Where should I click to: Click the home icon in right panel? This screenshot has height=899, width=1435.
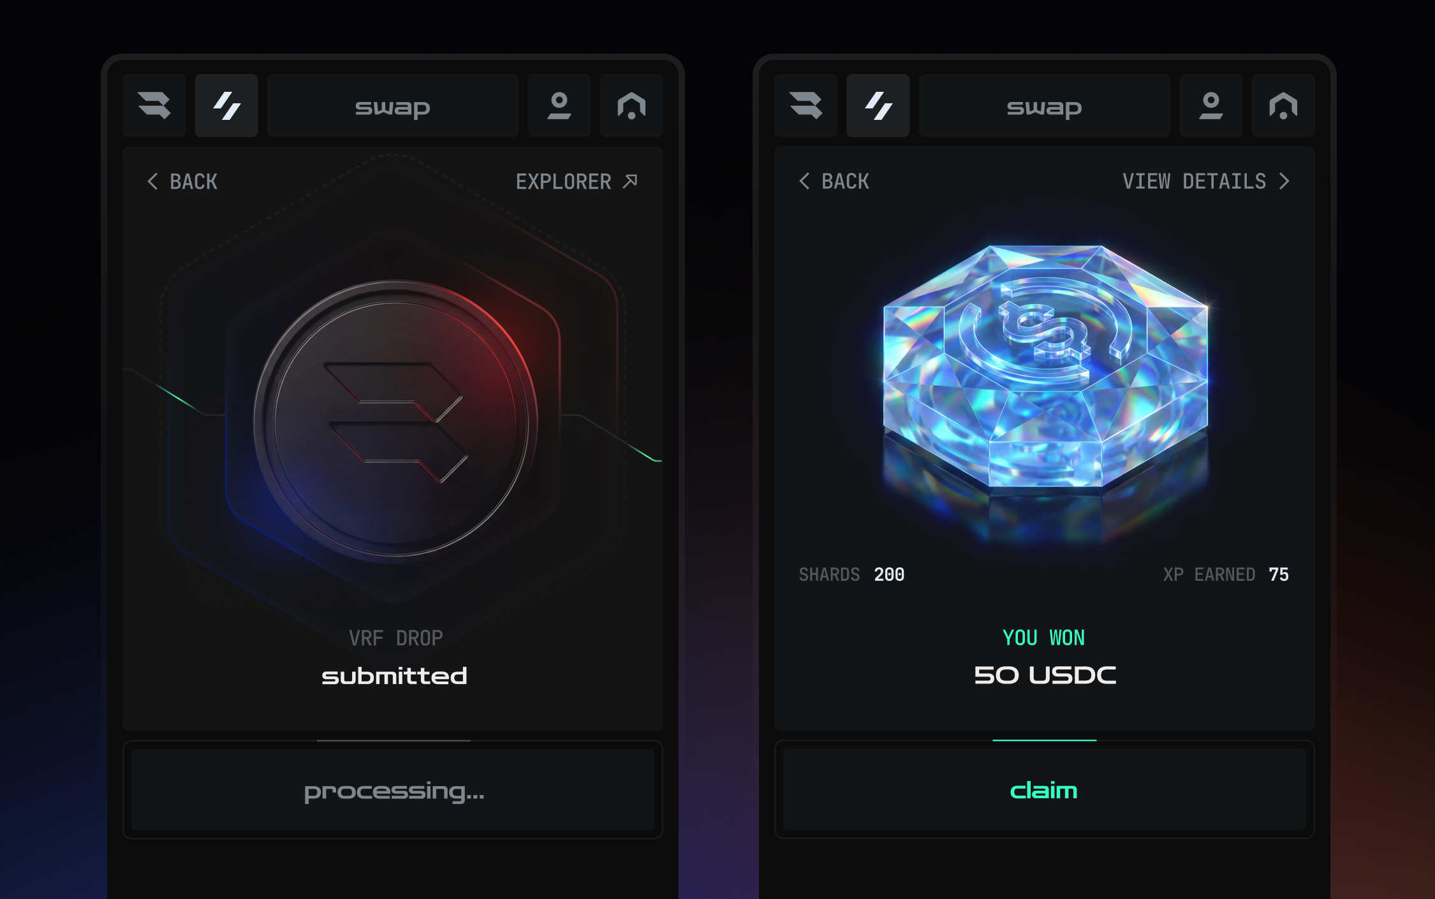1283,105
